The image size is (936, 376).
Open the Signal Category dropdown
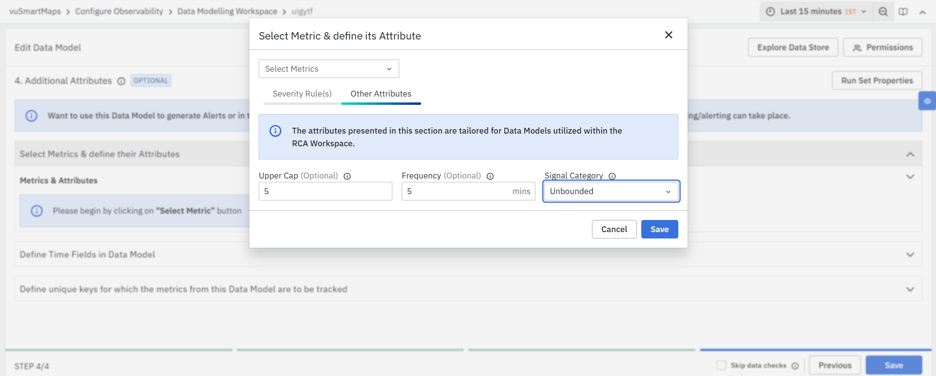pos(611,191)
